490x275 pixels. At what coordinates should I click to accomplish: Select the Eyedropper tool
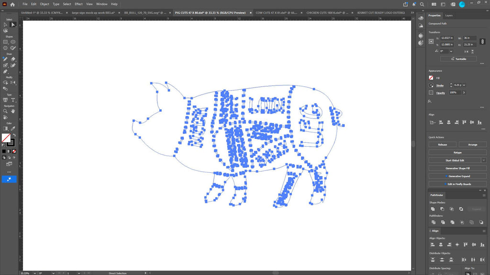point(13,128)
